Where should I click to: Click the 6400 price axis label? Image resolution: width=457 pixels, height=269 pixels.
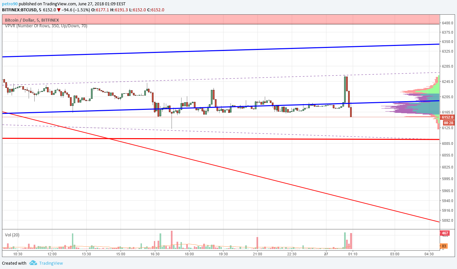[x=448, y=23]
